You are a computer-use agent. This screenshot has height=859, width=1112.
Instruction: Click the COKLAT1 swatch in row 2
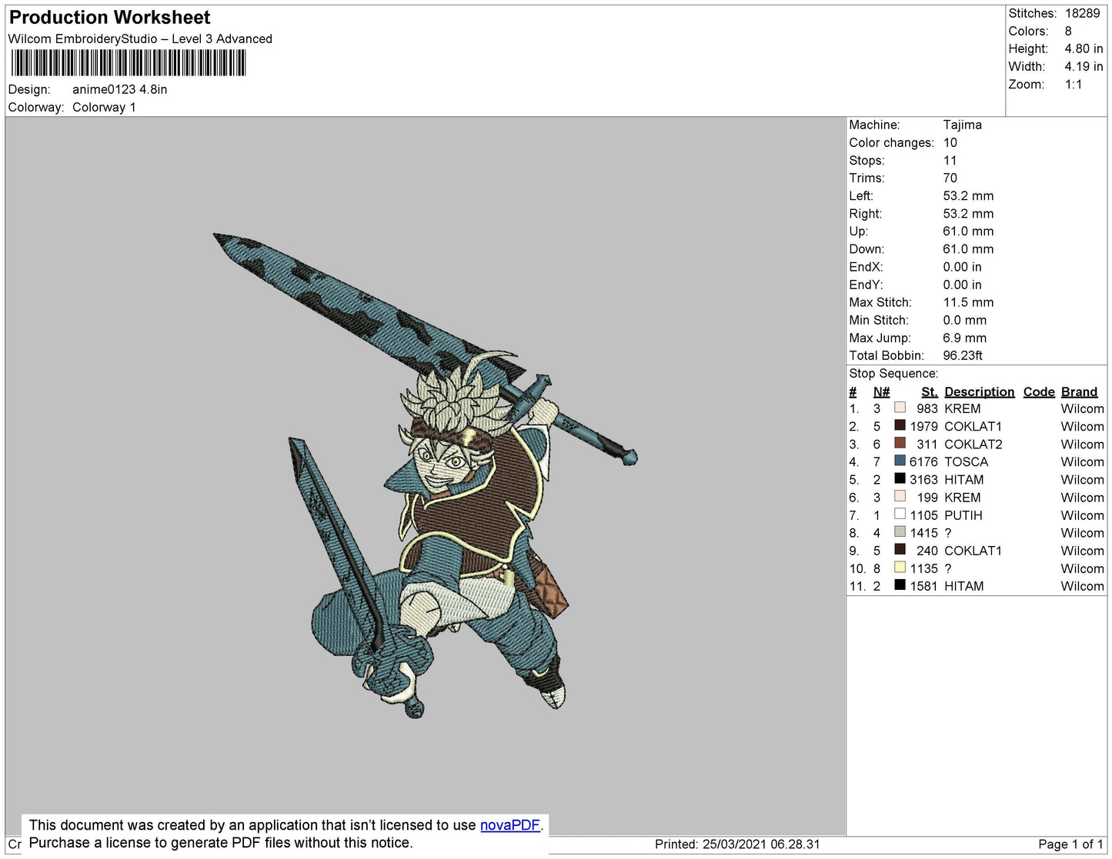[x=900, y=425]
